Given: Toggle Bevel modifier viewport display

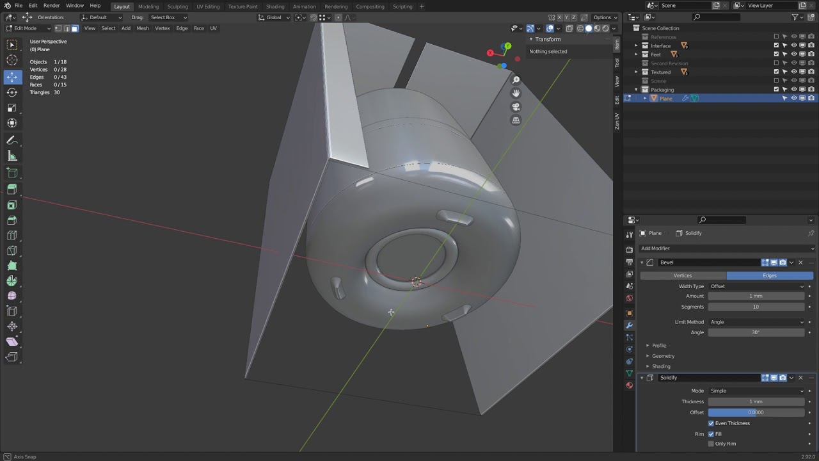Looking at the screenshot, I should (x=774, y=263).
